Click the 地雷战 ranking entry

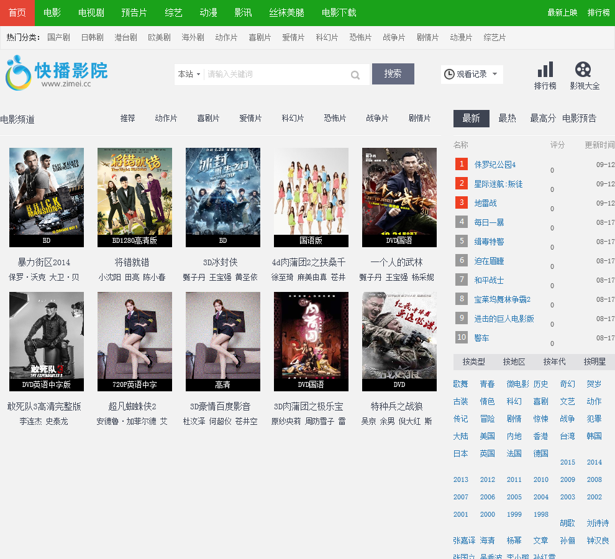click(486, 203)
